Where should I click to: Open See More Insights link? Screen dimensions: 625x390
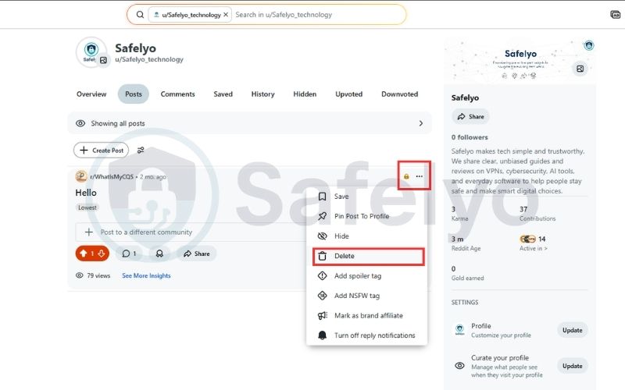point(146,275)
